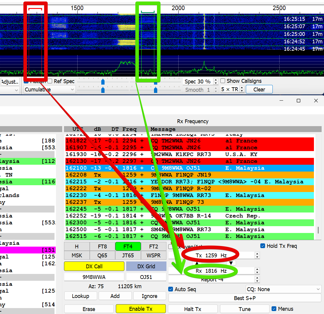
Task: Toggle the Show Callsigns checkbox
Action: (222, 81)
